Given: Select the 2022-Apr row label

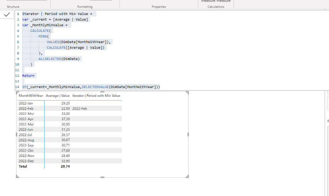Looking at the screenshot, I should click(x=26, y=119).
